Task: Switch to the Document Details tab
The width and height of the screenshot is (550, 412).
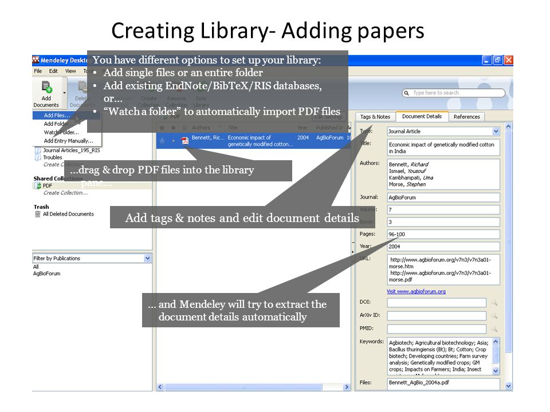Action: (x=422, y=116)
